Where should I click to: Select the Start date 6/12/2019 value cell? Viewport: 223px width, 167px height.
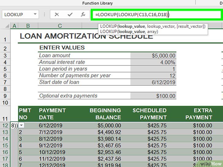tap(153, 82)
